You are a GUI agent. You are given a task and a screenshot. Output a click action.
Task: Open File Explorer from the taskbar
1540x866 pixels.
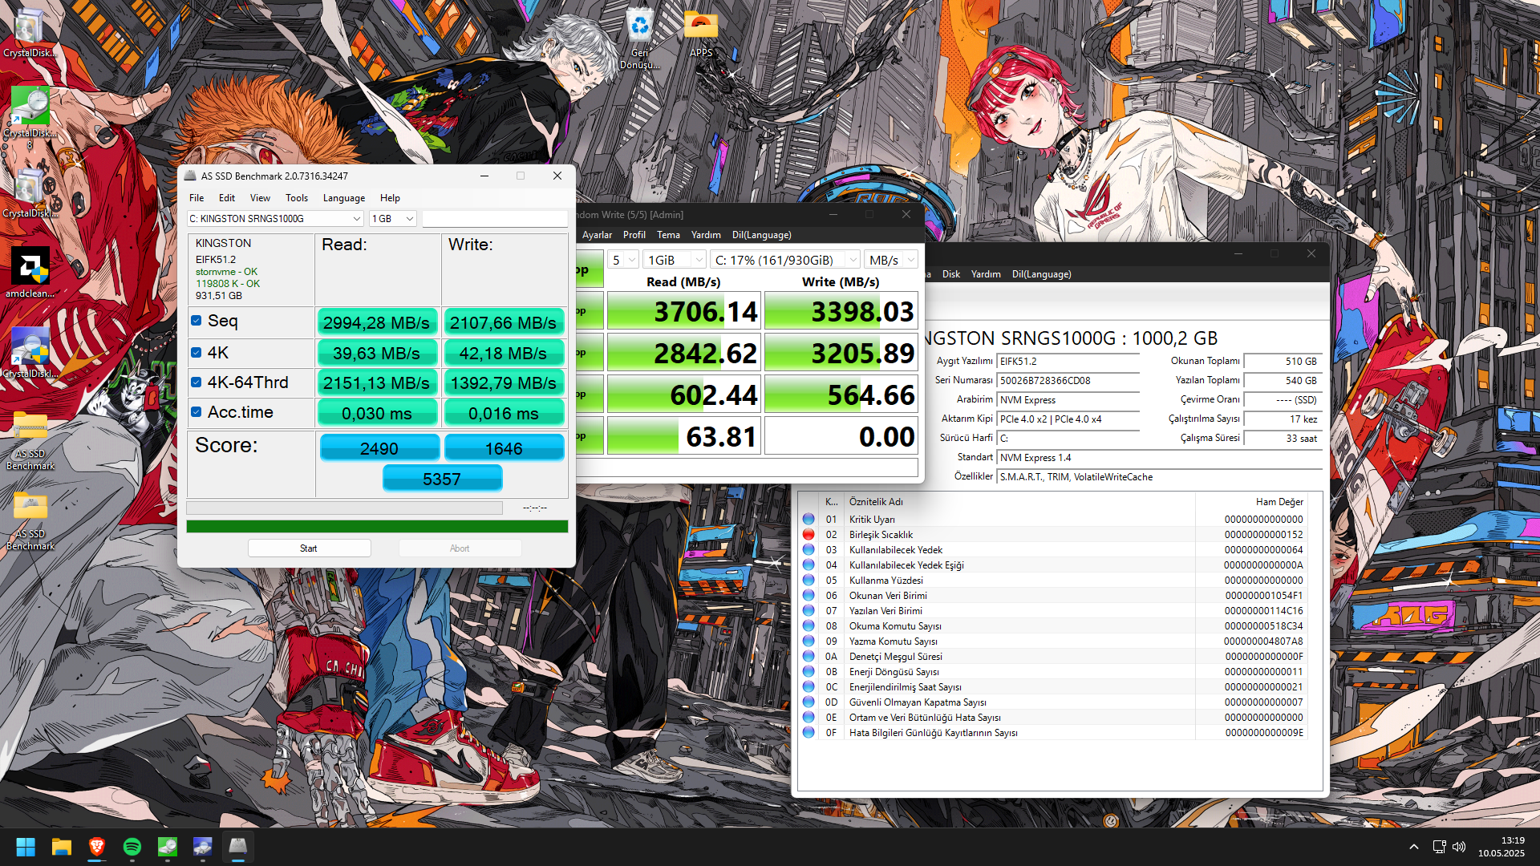pyautogui.click(x=62, y=847)
